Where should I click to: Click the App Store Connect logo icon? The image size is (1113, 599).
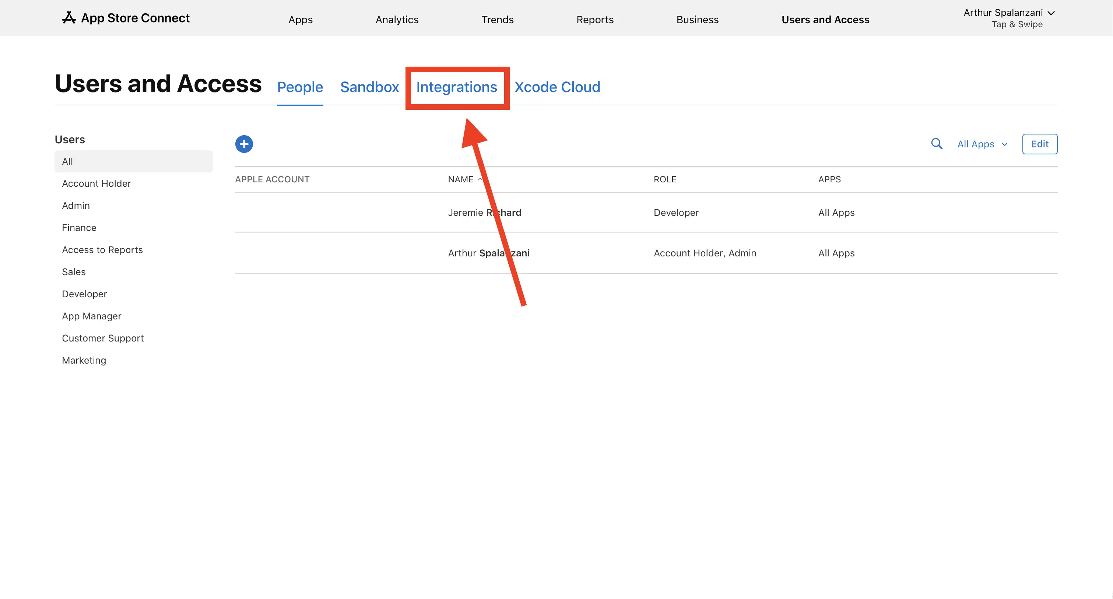[x=69, y=18]
